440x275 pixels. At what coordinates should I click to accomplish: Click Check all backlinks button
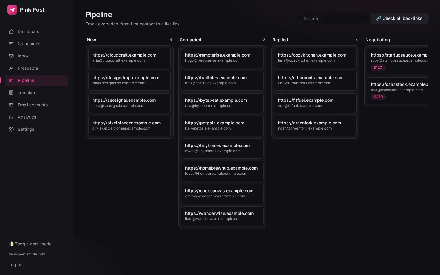399,18
